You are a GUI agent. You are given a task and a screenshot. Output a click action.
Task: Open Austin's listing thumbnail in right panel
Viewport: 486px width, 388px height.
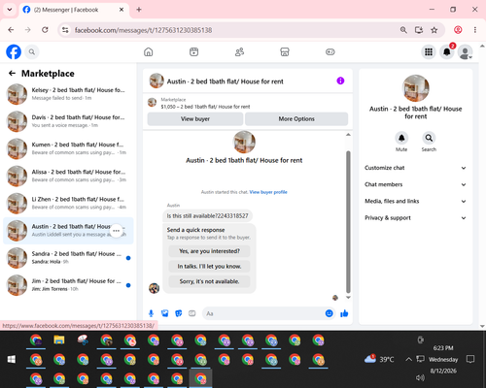[416, 88]
